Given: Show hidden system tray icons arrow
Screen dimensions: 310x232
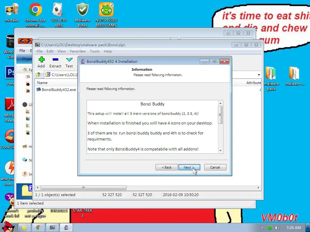Looking at the screenshot, I should click(x=262, y=228).
